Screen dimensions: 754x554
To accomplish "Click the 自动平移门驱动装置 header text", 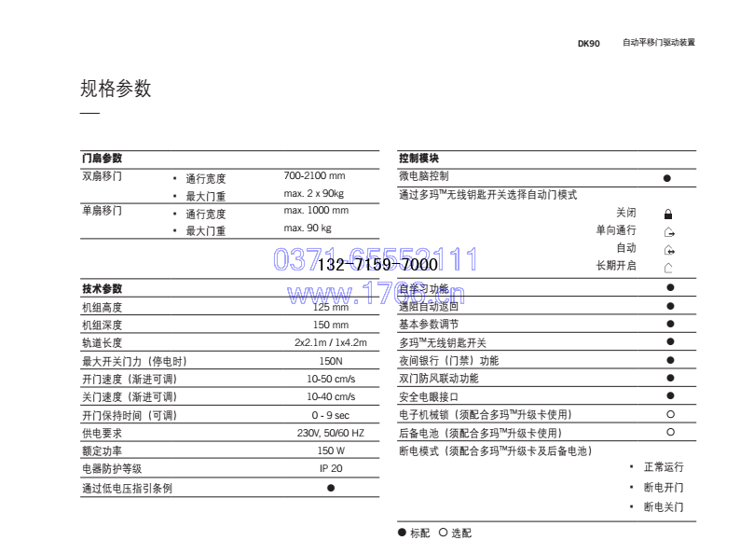I will [659, 42].
